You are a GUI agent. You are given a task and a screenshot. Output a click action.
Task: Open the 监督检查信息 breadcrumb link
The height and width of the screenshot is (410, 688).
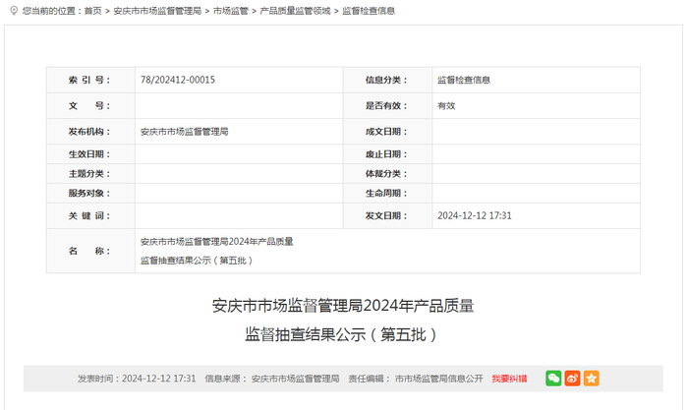pyautogui.click(x=369, y=11)
